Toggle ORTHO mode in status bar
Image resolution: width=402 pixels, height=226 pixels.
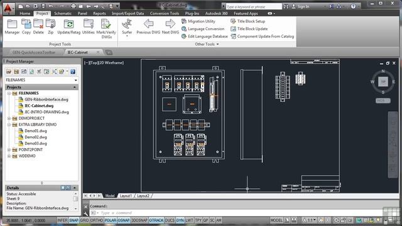point(97,220)
